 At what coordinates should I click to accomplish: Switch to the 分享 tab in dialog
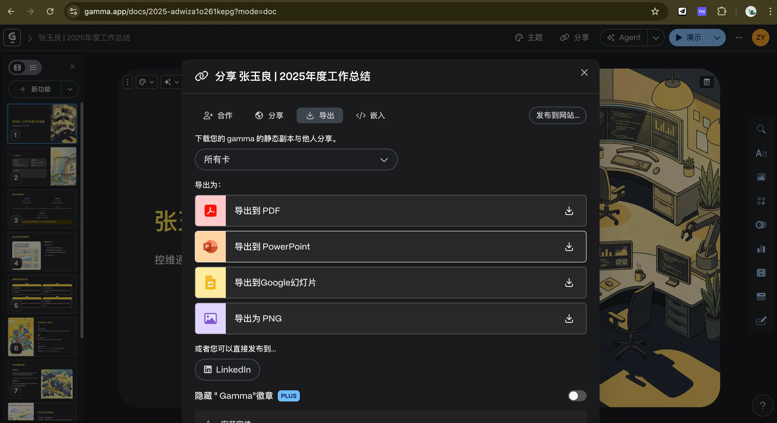(x=269, y=115)
